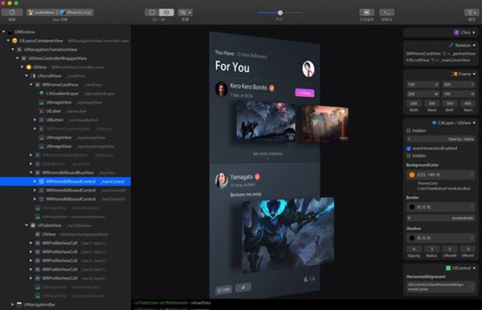Click the BorderWidth field
482x310 pixels.
441,218
